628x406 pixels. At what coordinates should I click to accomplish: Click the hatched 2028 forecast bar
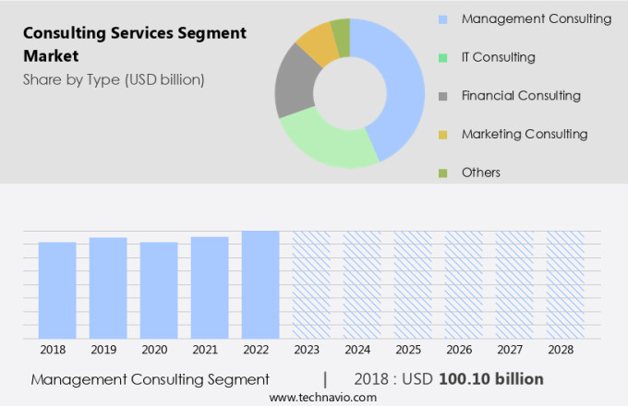point(564,284)
